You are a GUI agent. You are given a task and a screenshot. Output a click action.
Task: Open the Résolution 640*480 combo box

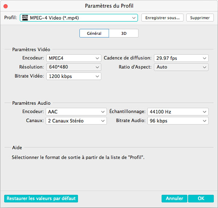point(74,67)
